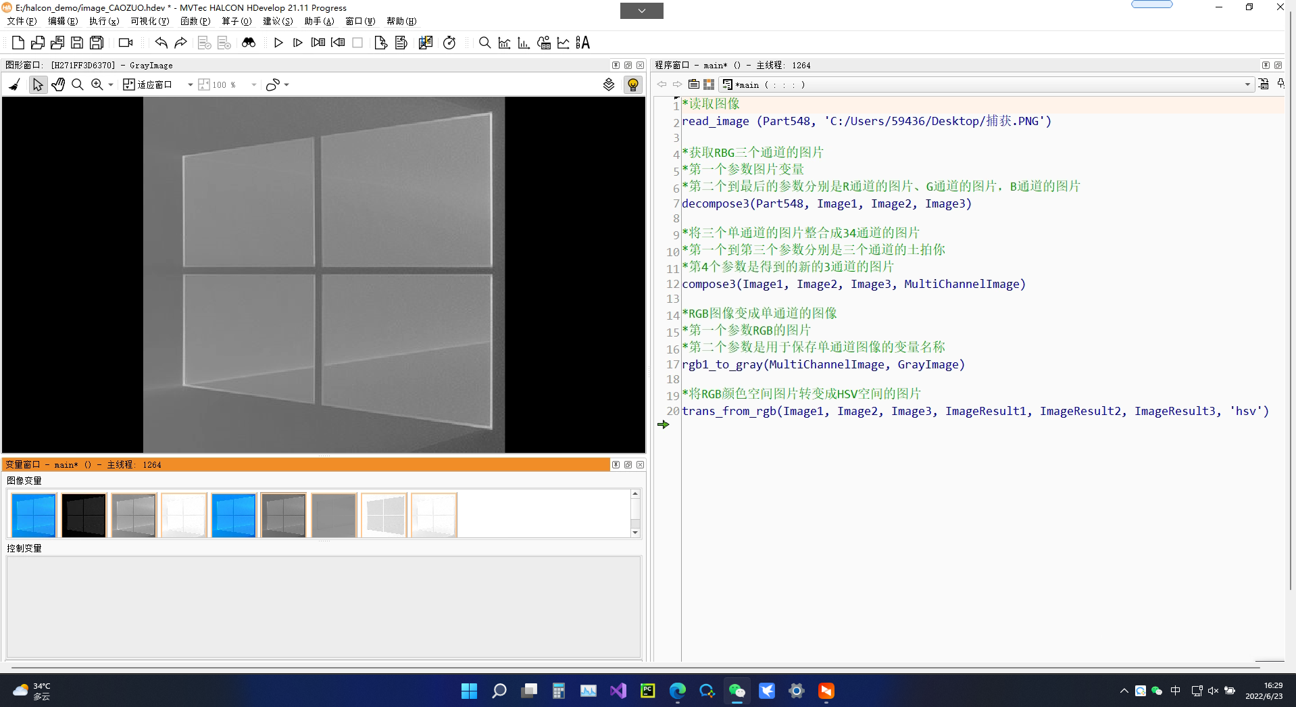Open the 编辑 menu

62,22
